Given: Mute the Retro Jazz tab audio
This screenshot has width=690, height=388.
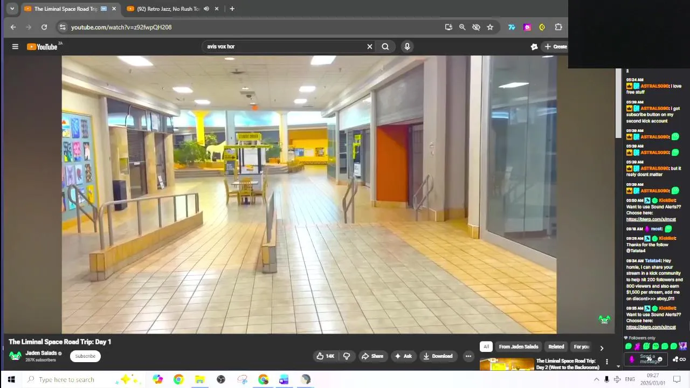Looking at the screenshot, I should [206, 9].
